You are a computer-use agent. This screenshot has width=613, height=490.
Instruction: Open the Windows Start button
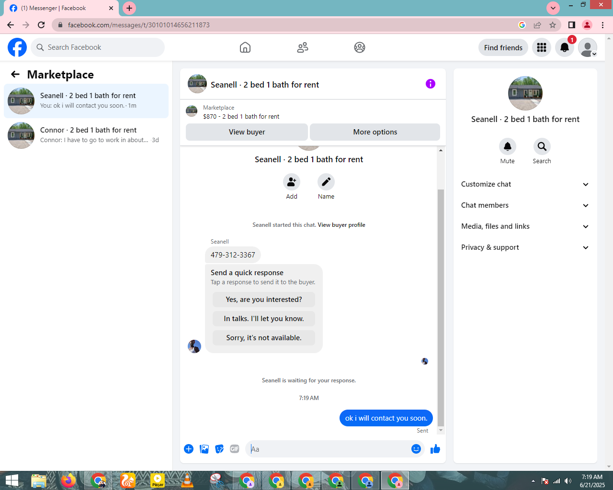click(12, 480)
